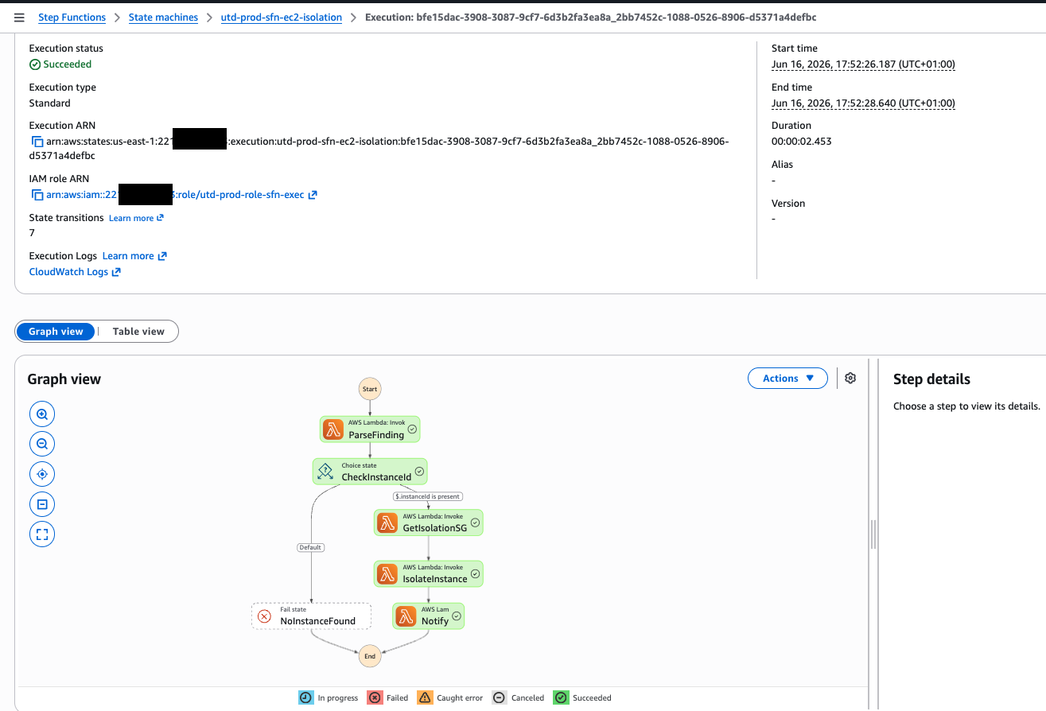Image resolution: width=1046 pixels, height=711 pixels.
Task: Open external link icon beside IAM role ARN
Action: [313, 195]
